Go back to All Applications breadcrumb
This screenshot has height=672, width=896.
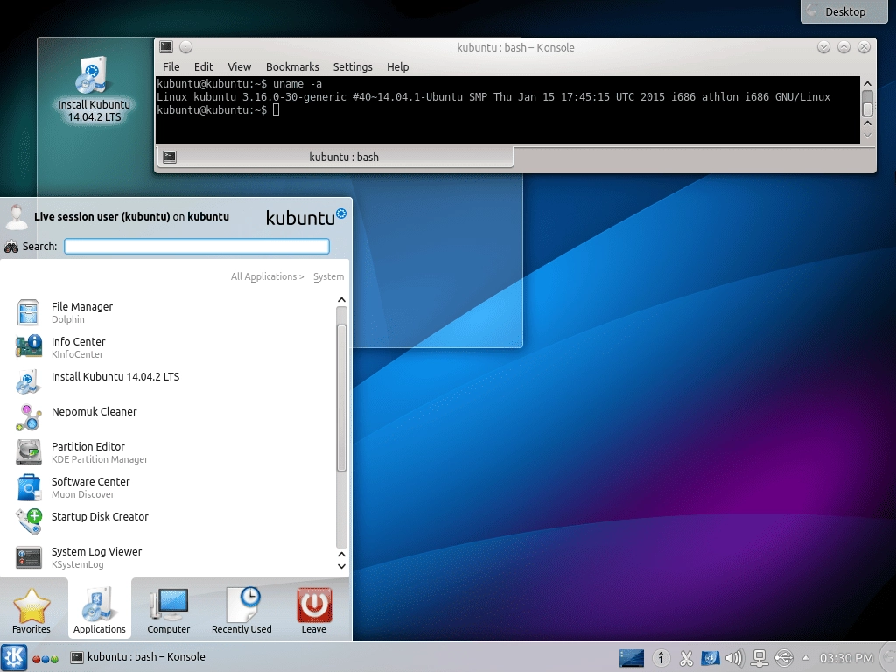click(x=267, y=276)
